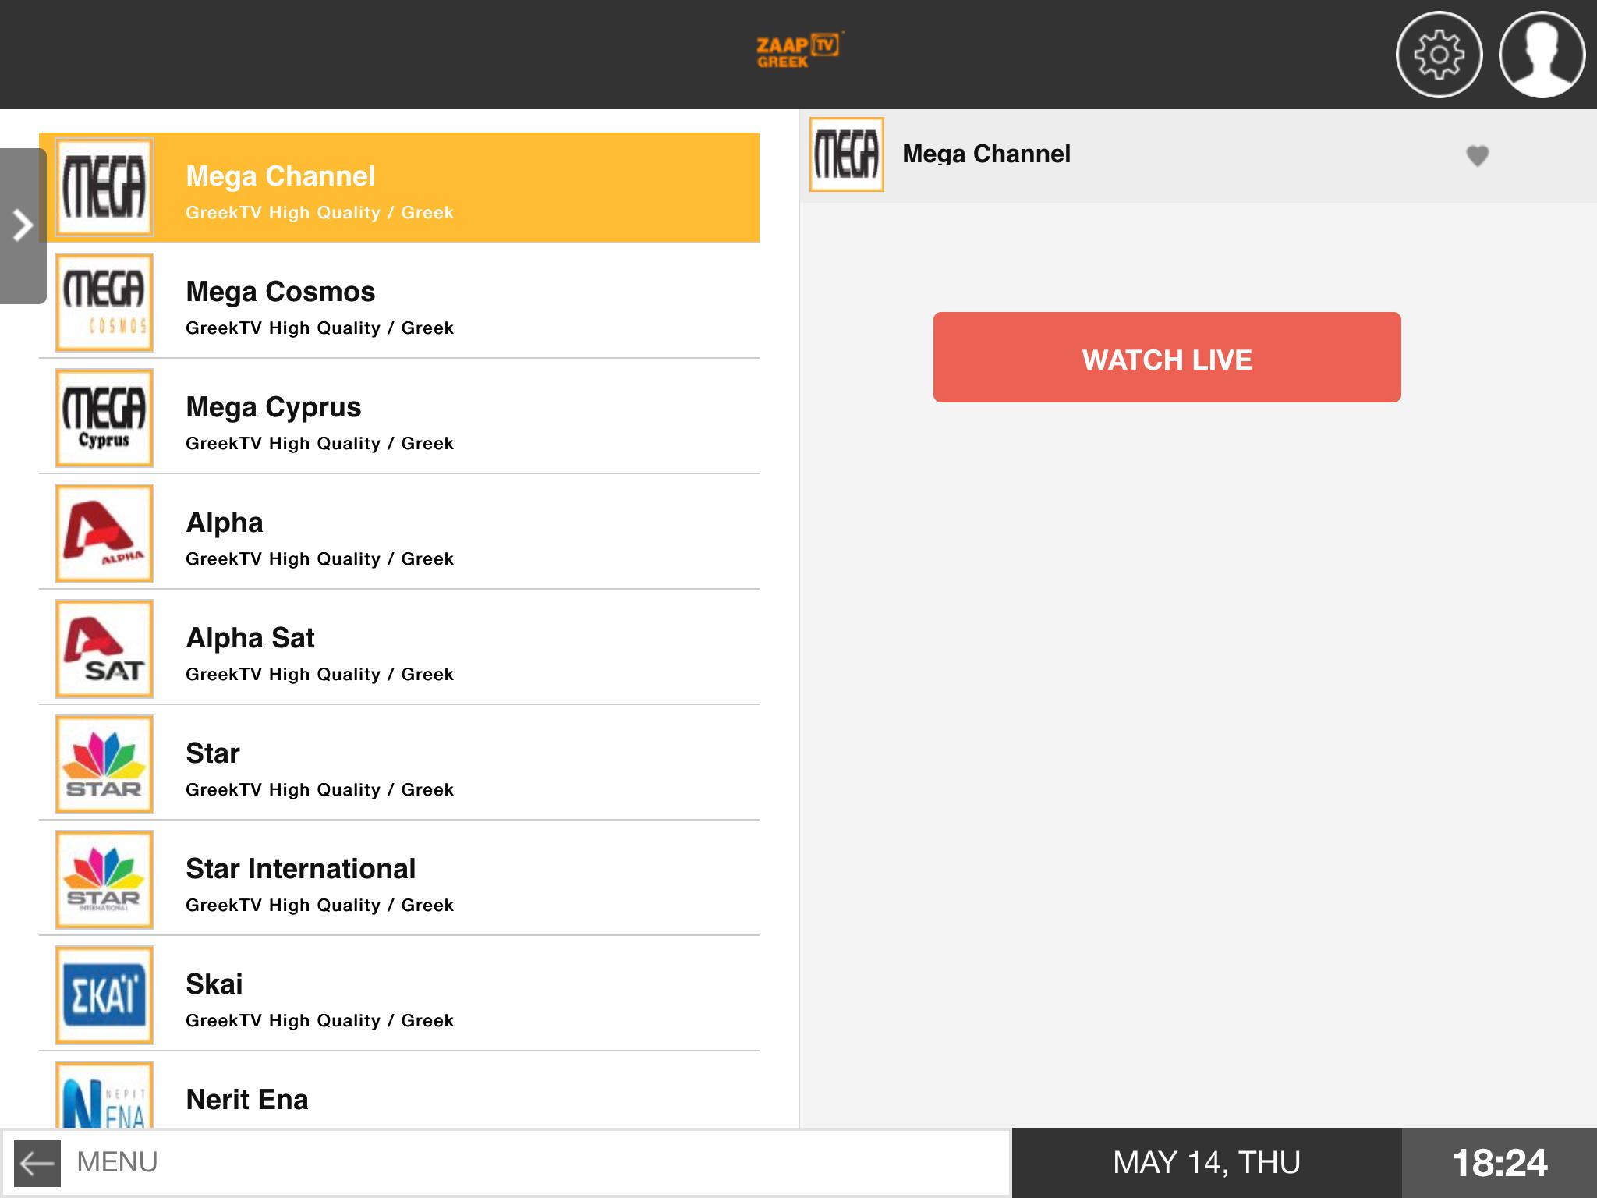Tap the Star channel logo
Screen dimensions: 1597x1198
pos(104,764)
